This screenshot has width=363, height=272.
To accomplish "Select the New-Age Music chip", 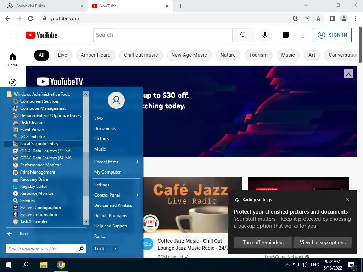I will pos(189,55).
